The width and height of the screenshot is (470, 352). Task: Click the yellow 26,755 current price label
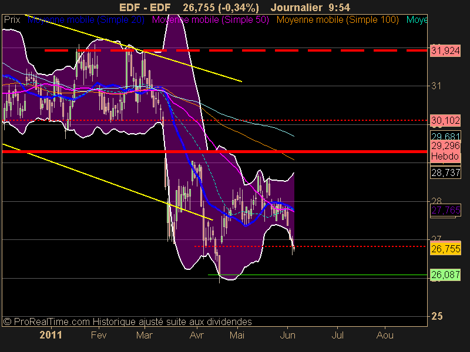[x=445, y=249]
